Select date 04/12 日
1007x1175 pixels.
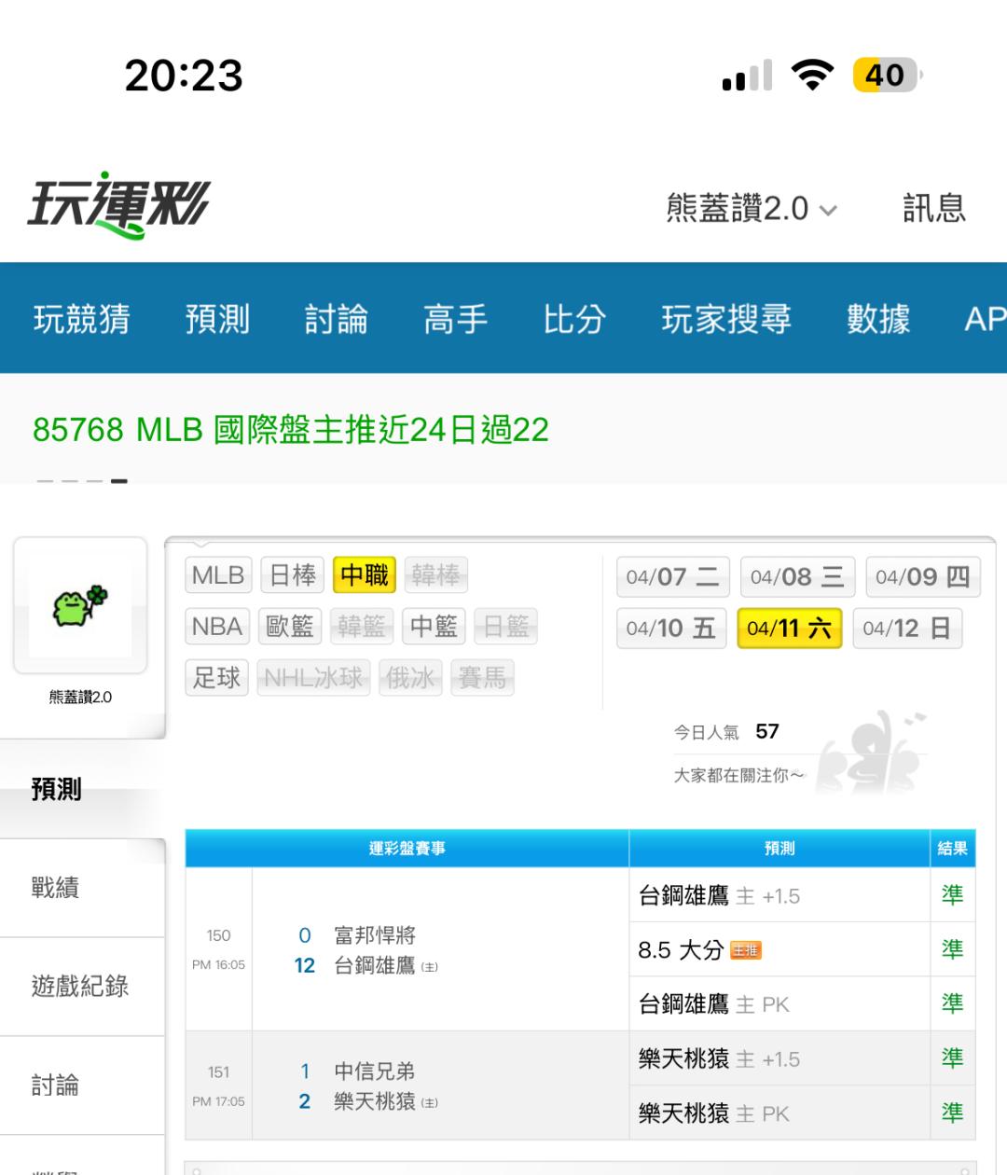point(906,629)
